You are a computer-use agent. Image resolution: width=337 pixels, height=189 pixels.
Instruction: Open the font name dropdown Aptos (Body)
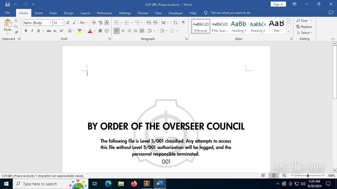click(x=50, y=23)
